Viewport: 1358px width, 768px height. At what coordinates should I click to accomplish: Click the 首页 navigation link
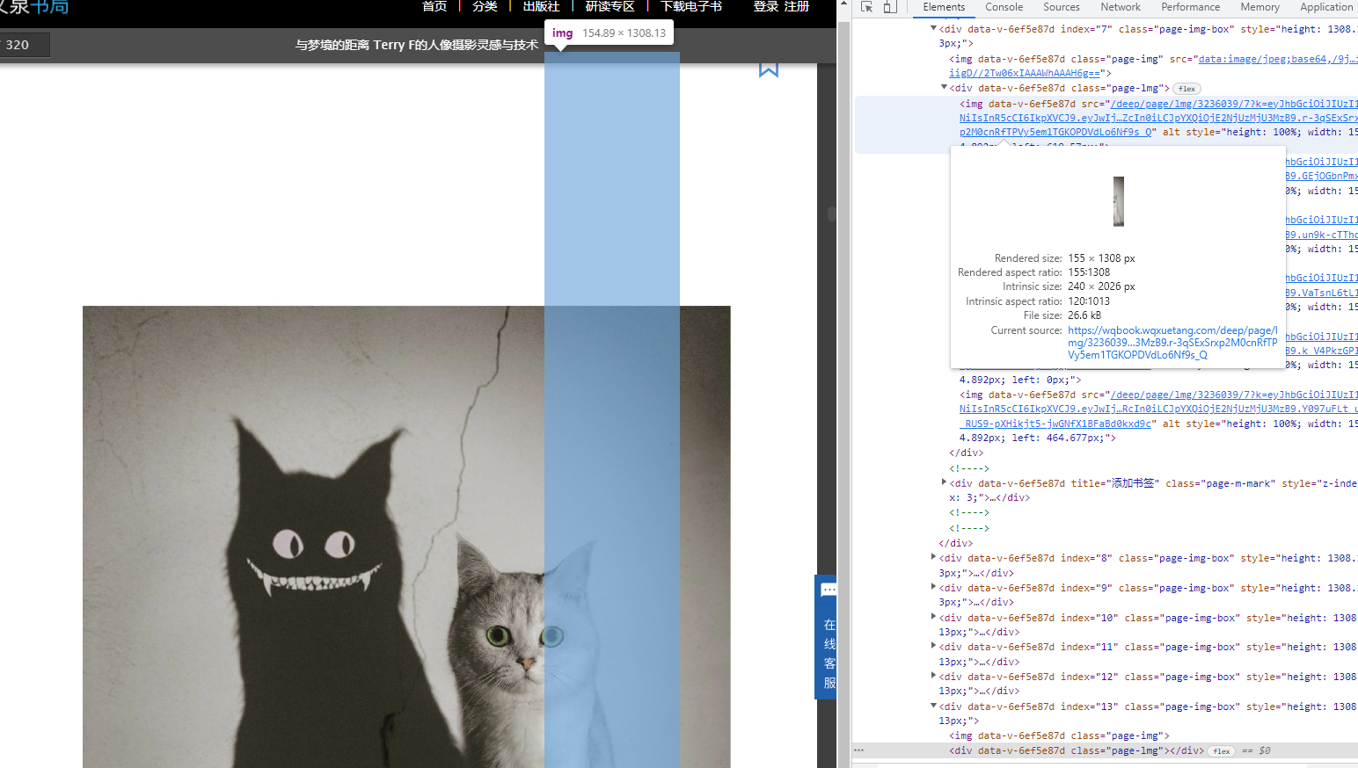[x=434, y=6]
